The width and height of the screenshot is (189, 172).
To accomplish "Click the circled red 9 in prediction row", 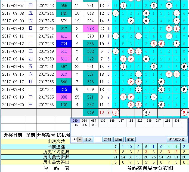I will pyautogui.click(x=184, y=112).
